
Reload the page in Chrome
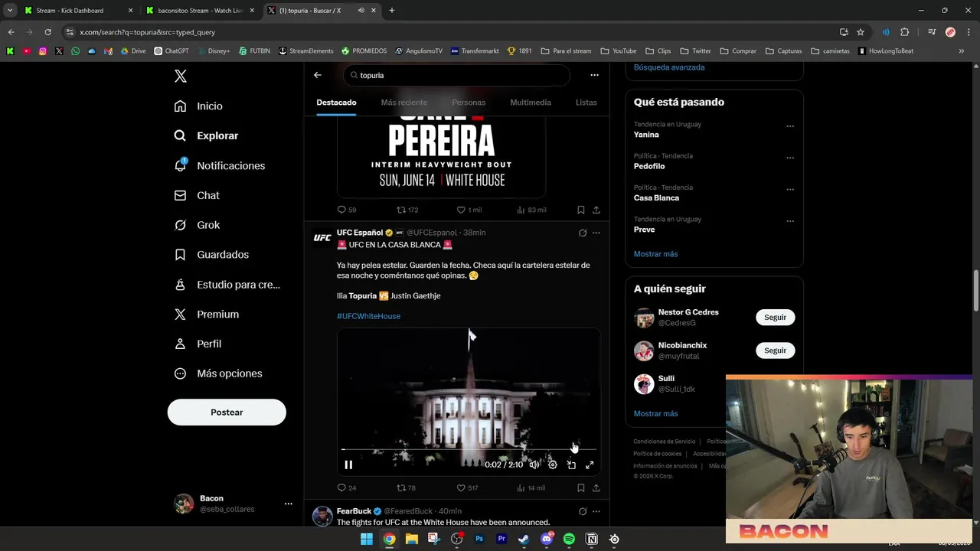click(x=47, y=32)
